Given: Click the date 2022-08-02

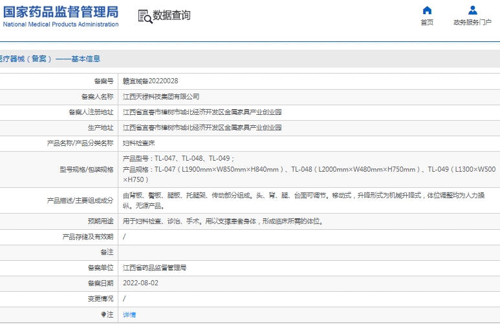Looking at the screenshot, I should 140,283.
